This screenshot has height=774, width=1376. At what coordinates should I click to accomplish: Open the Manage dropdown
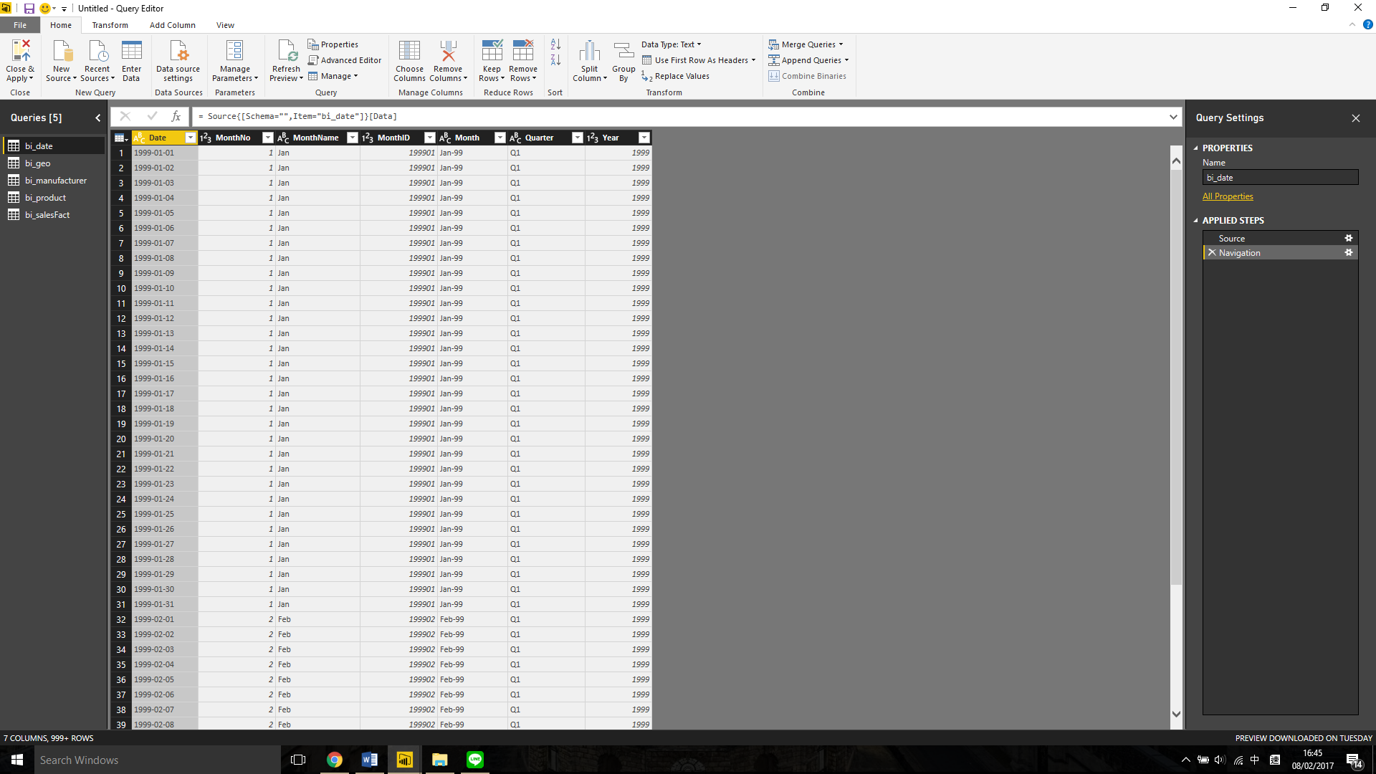click(x=333, y=76)
